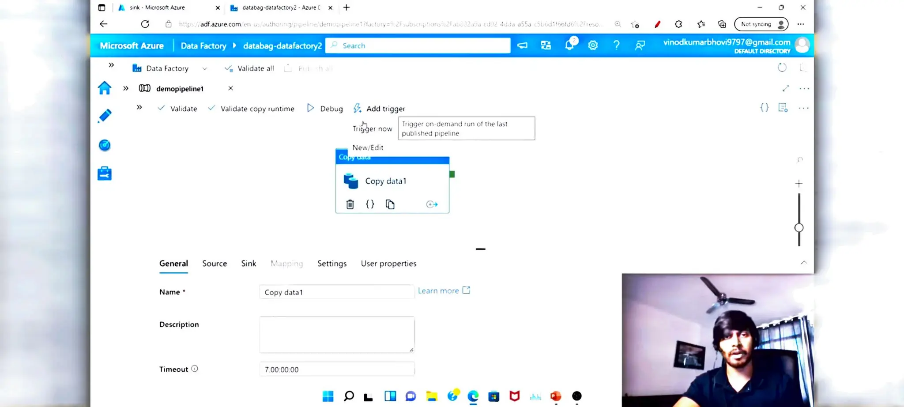
Task: Open the Learn more link
Action: (x=444, y=290)
